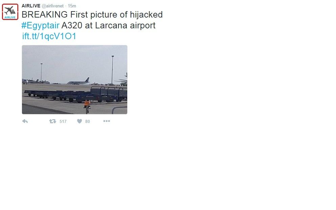The height and width of the screenshot is (210, 336).
Task: Open the ift.tt/1qcV1O1 link
Action: pos(49,36)
